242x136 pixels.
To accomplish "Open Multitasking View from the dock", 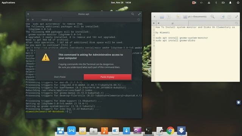I will click(x=60, y=131).
